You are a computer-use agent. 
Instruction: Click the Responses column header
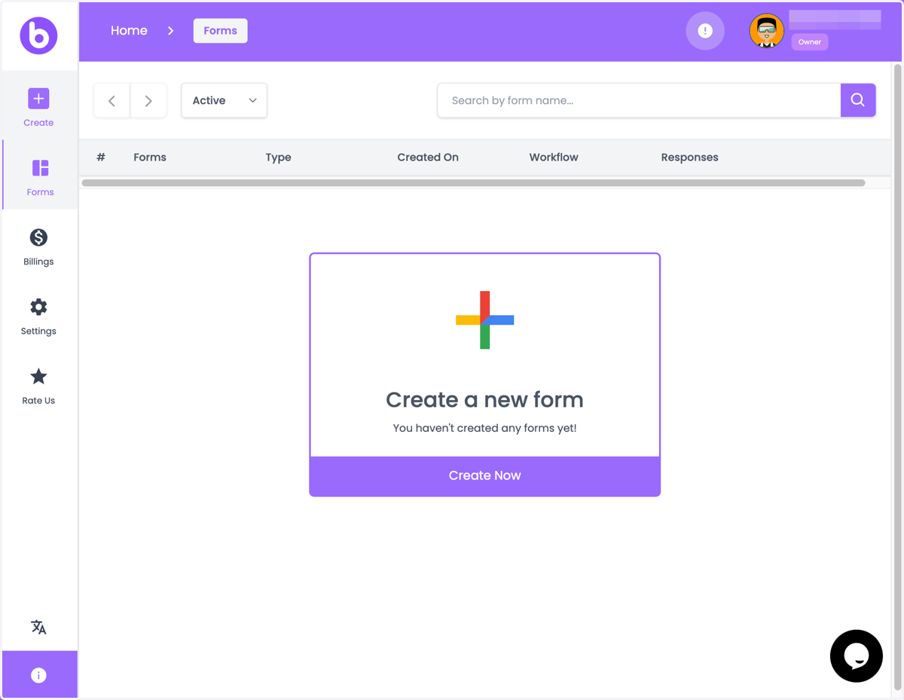point(689,157)
